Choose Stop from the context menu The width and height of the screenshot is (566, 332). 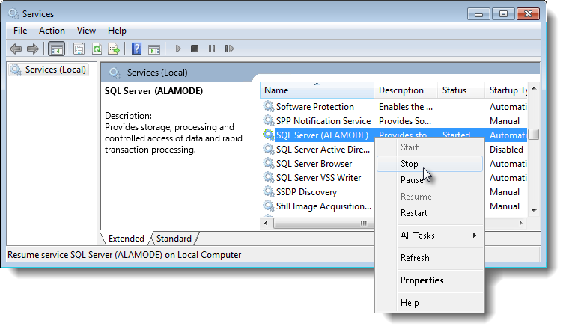point(430,164)
